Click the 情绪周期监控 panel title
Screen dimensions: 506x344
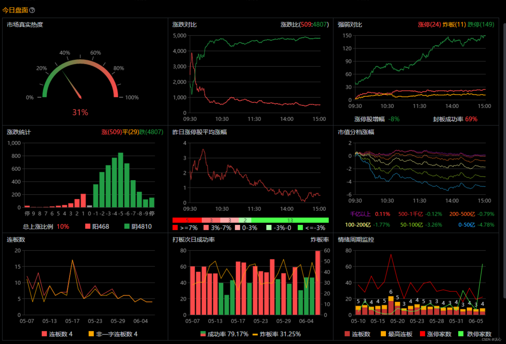(356, 239)
